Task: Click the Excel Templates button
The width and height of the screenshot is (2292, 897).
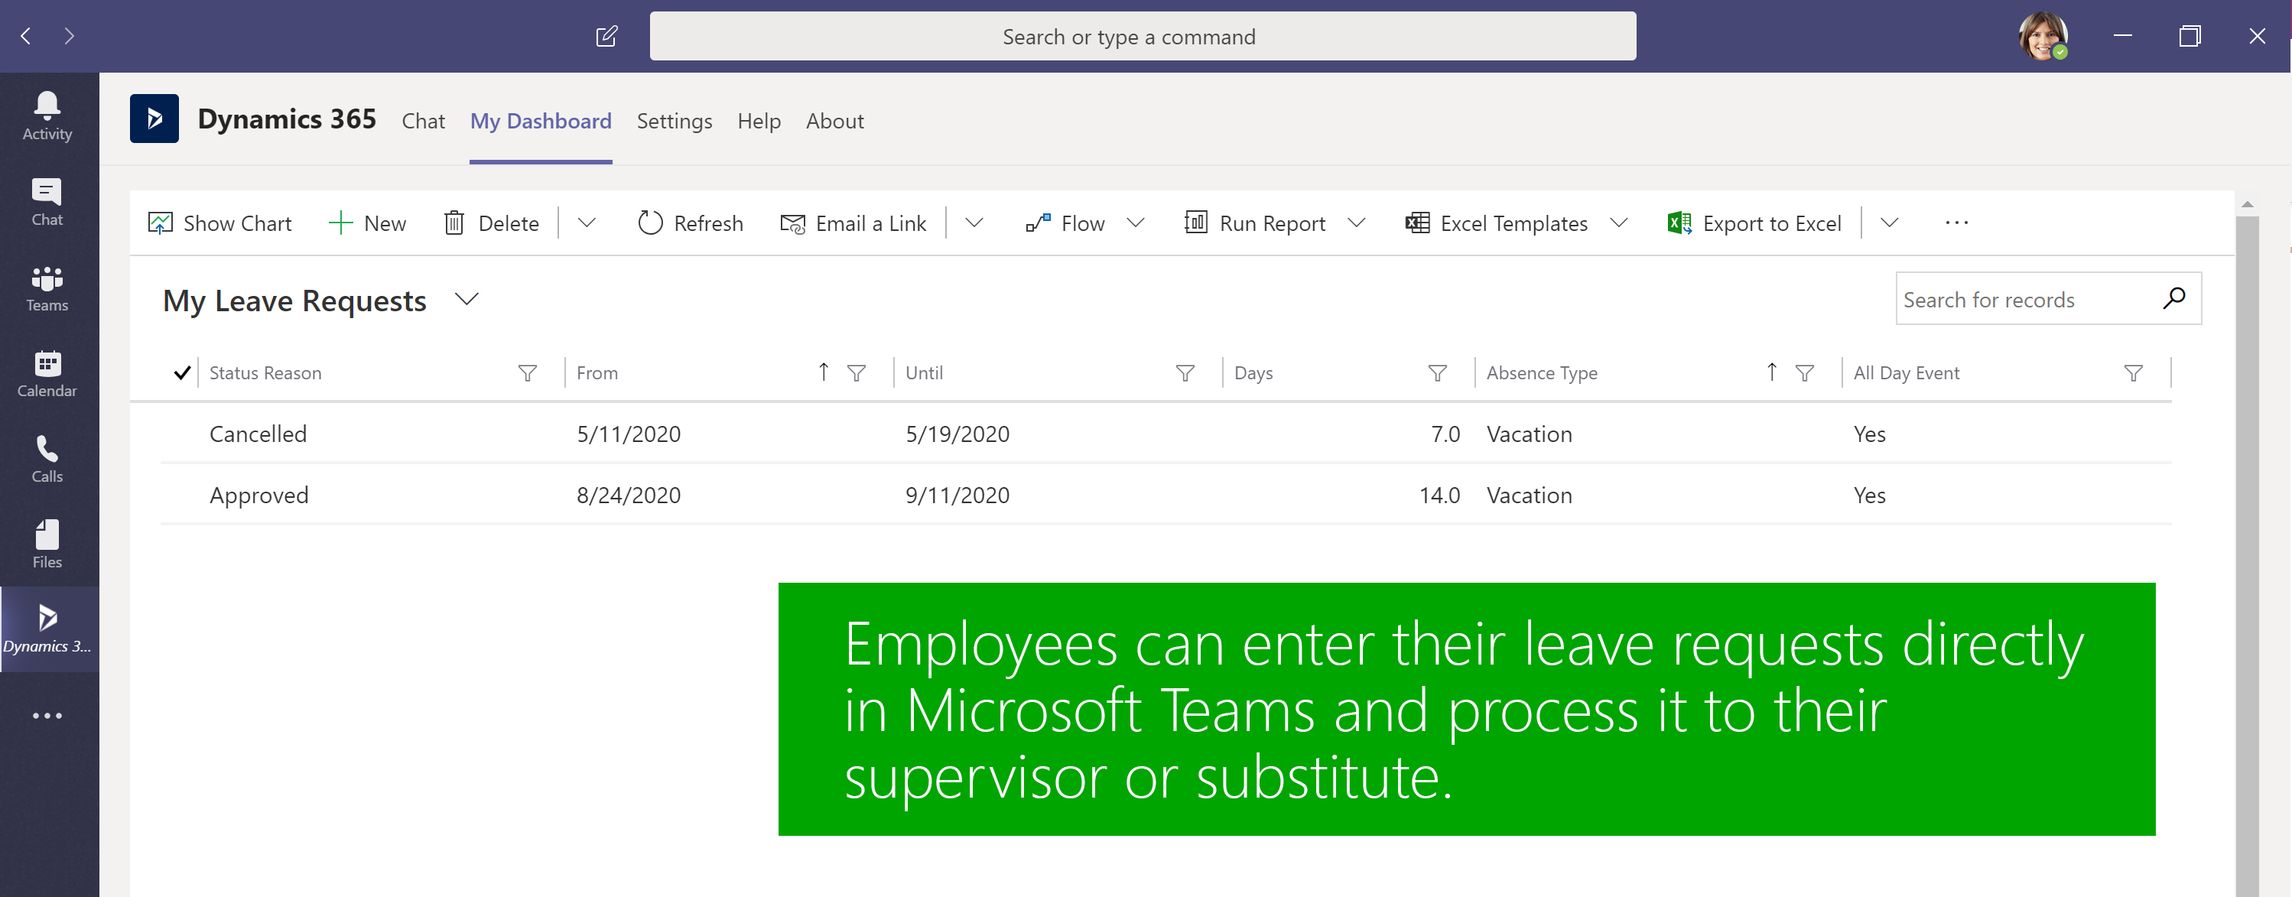Action: tap(1497, 223)
